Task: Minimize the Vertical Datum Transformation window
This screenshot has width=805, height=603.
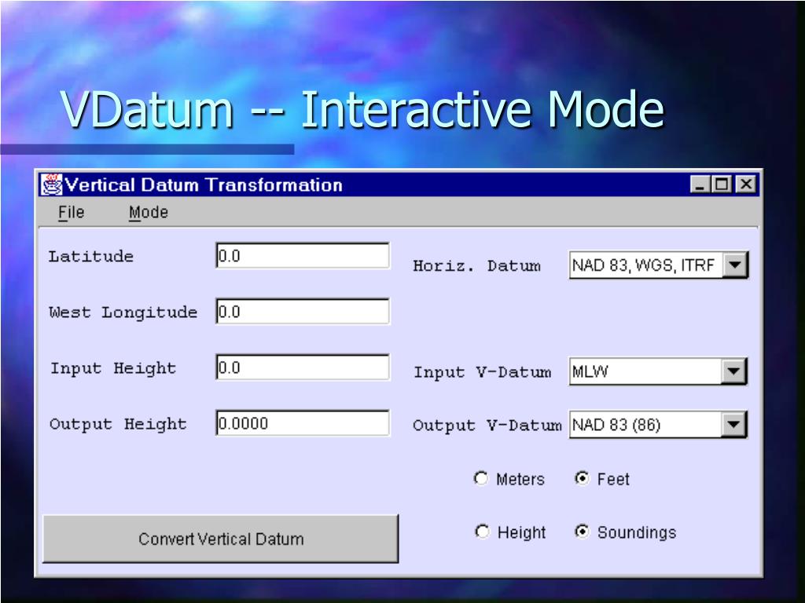Action: point(699,185)
